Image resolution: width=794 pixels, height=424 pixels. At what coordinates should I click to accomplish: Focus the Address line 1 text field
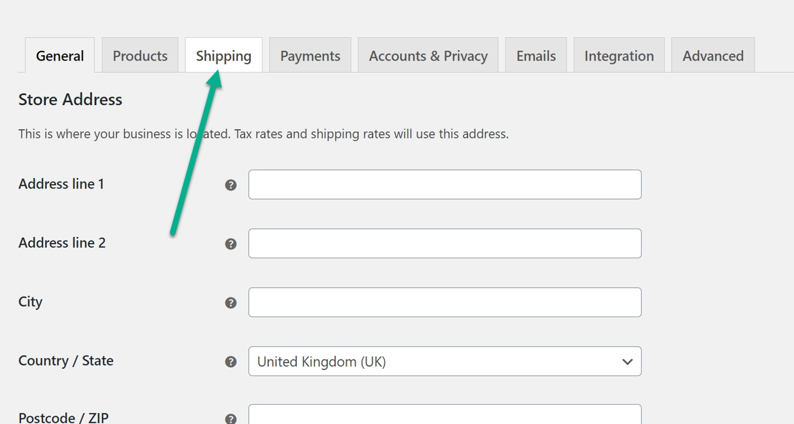pos(444,185)
